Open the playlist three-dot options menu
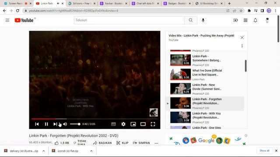Screen dimensions: 280x157 pos(242,46)
